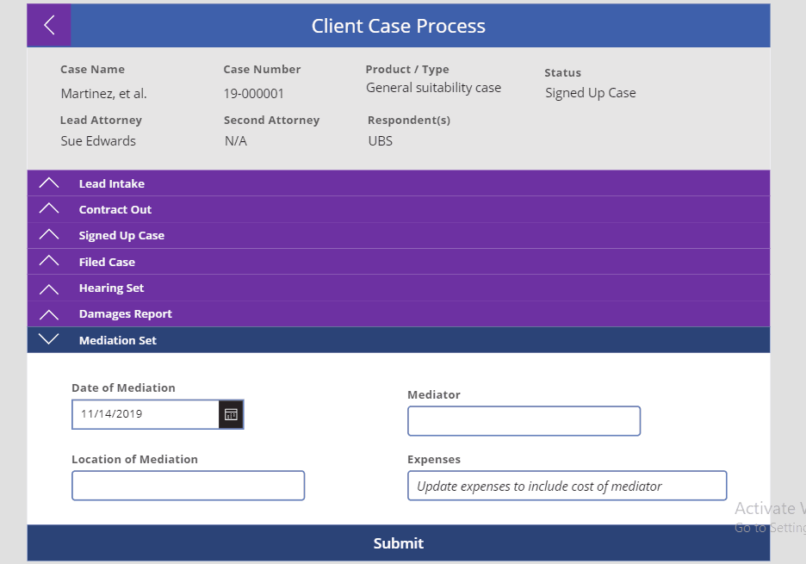806x564 pixels.
Task: Select lead attorney 'Sue Edwards'
Action: (98, 141)
